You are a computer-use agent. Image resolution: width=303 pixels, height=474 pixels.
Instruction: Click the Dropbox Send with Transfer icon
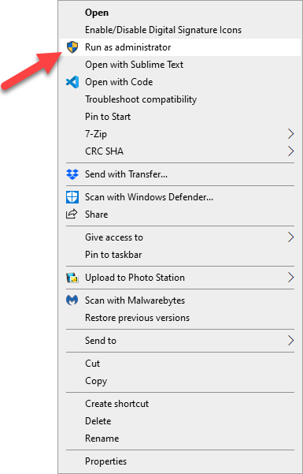coord(72,174)
